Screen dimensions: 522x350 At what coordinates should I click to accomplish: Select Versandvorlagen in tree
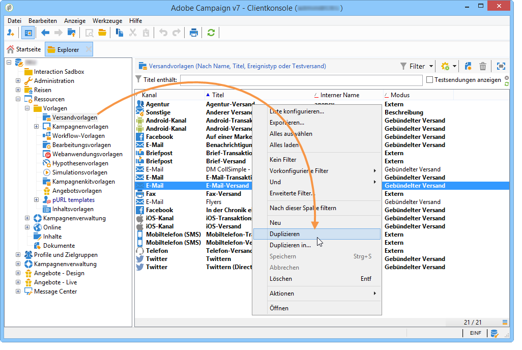point(75,117)
